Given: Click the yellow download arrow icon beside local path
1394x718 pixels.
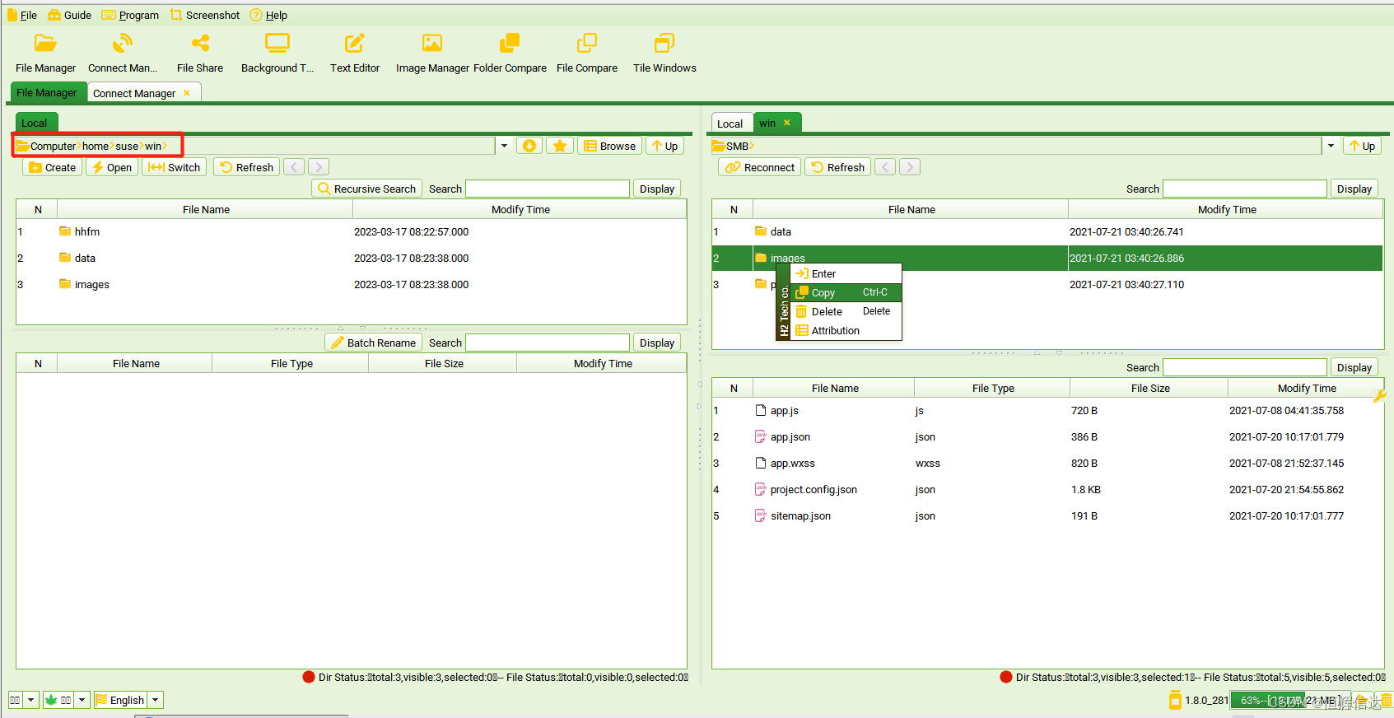Looking at the screenshot, I should tap(529, 146).
